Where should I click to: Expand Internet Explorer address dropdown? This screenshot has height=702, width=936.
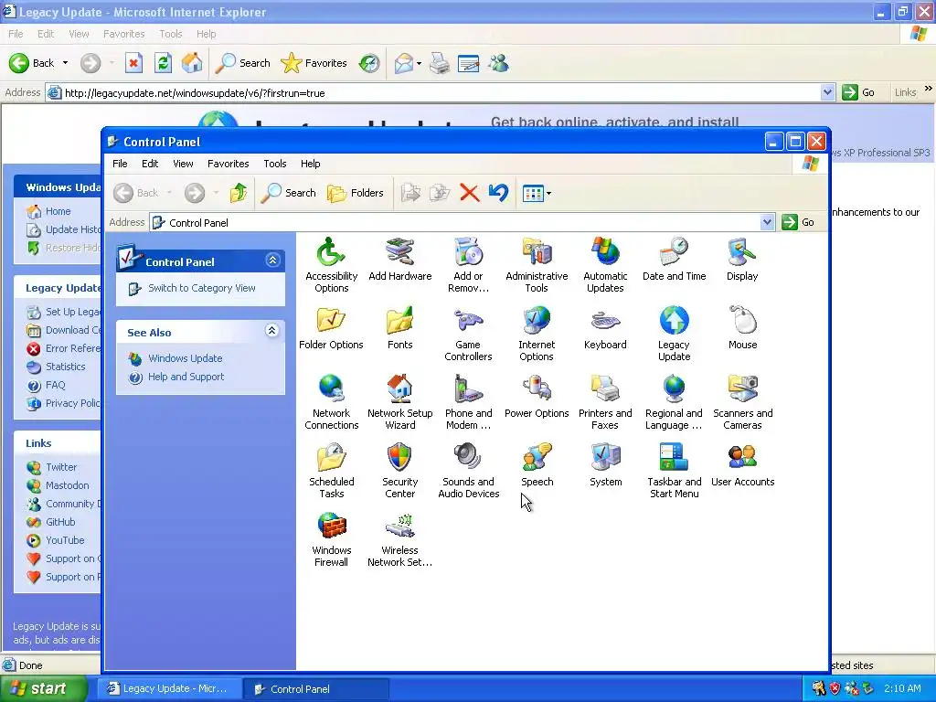click(x=827, y=92)
